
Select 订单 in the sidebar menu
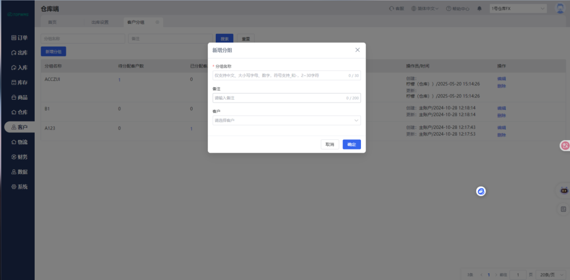19,38
